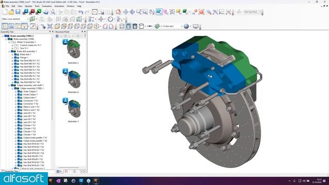The image size is (329, 185).
Task: Toggle the Caliper tube-1 checkbox
Action: point(19,98)
